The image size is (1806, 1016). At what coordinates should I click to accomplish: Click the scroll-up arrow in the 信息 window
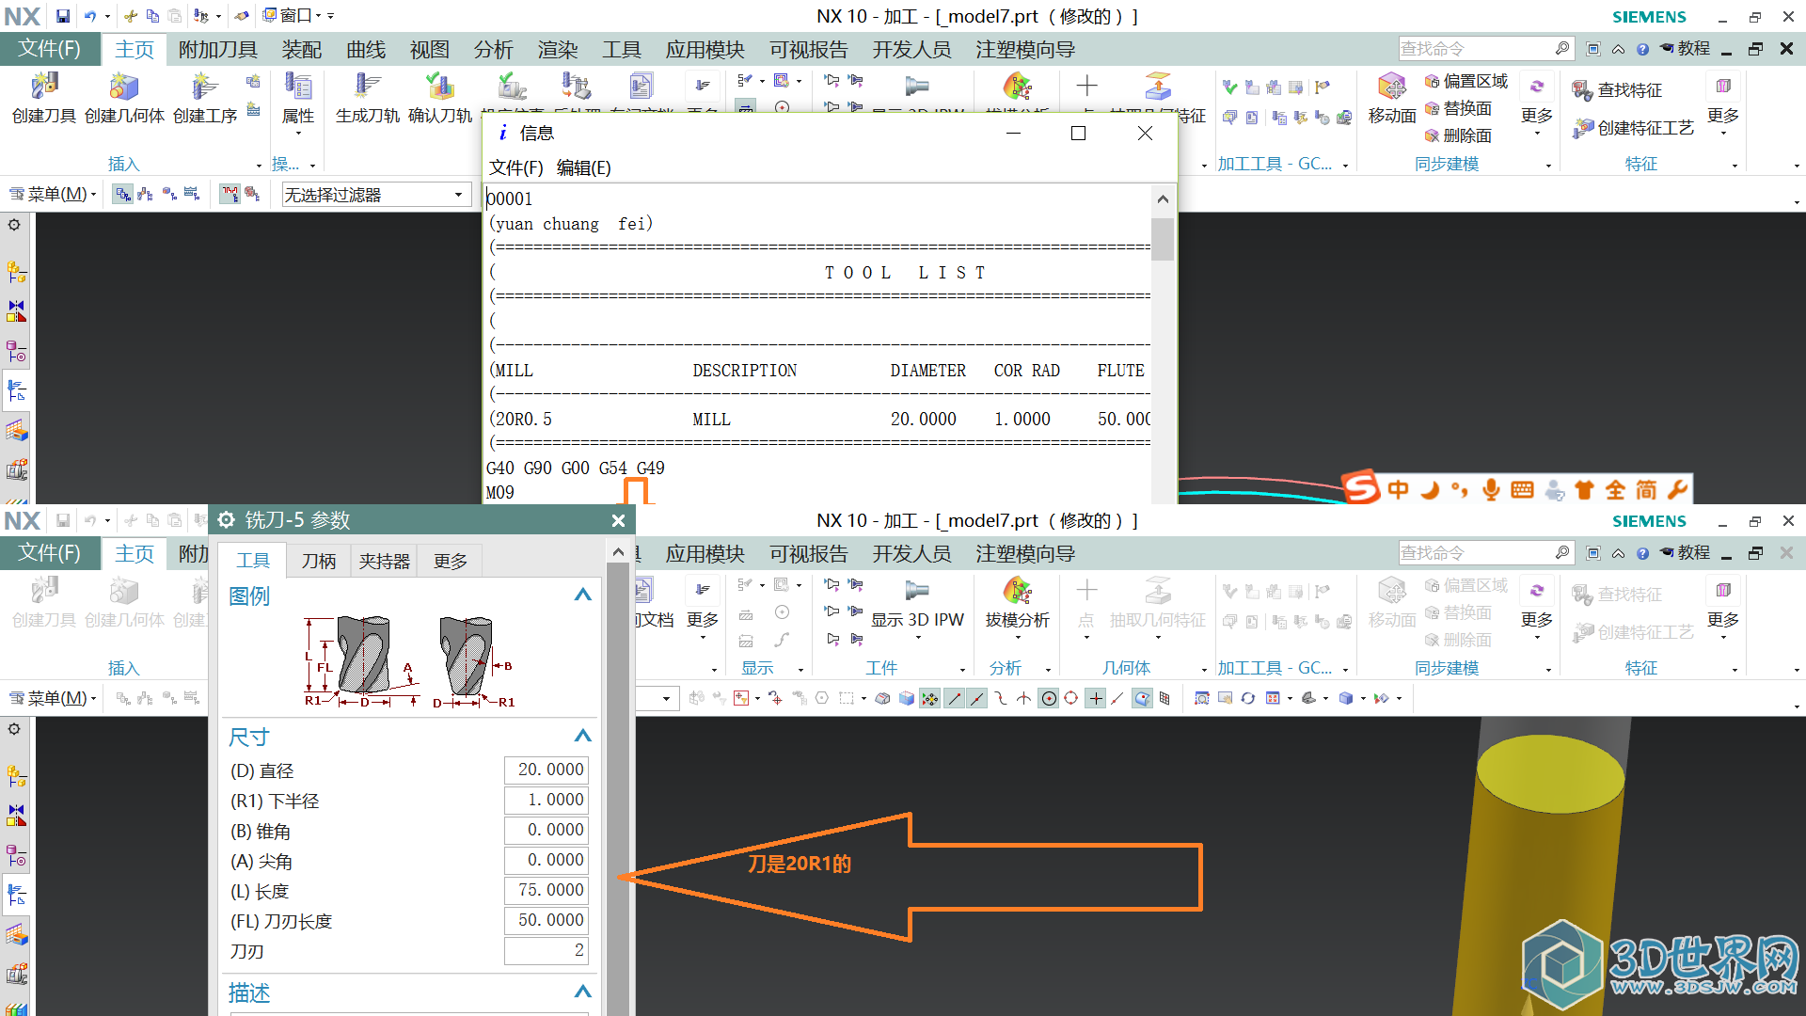coord(1163,198)
